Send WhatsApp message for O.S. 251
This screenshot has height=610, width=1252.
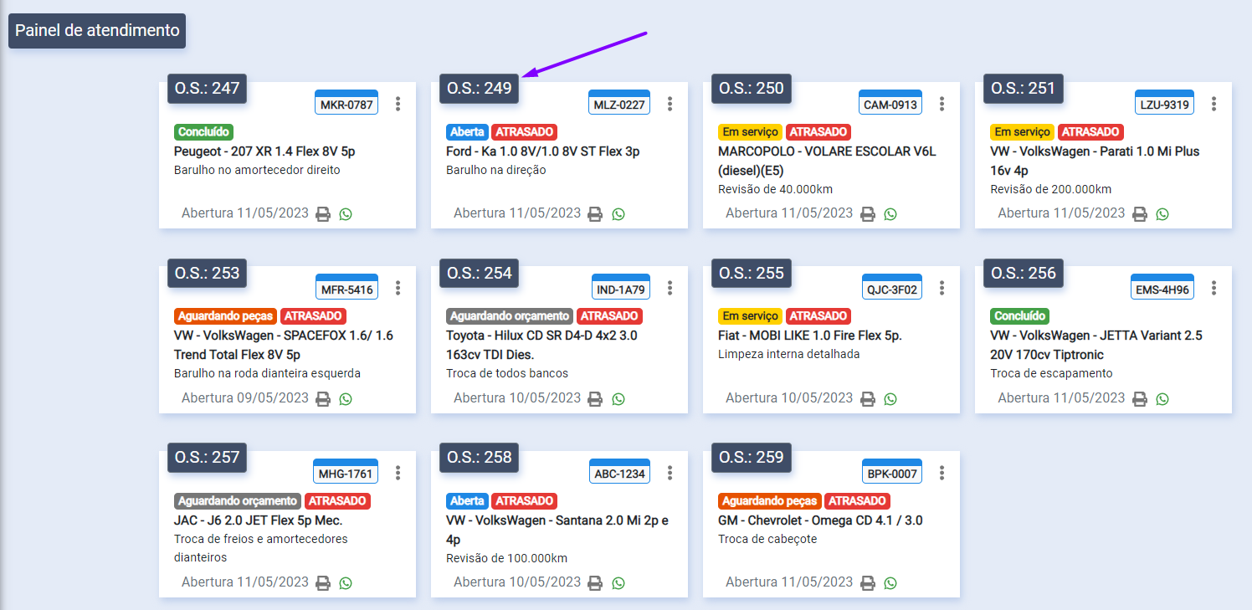coord(1162,214)
